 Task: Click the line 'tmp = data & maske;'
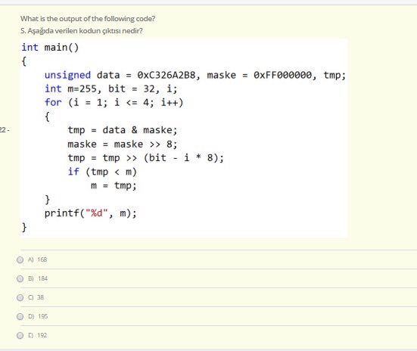coord(123,130)
